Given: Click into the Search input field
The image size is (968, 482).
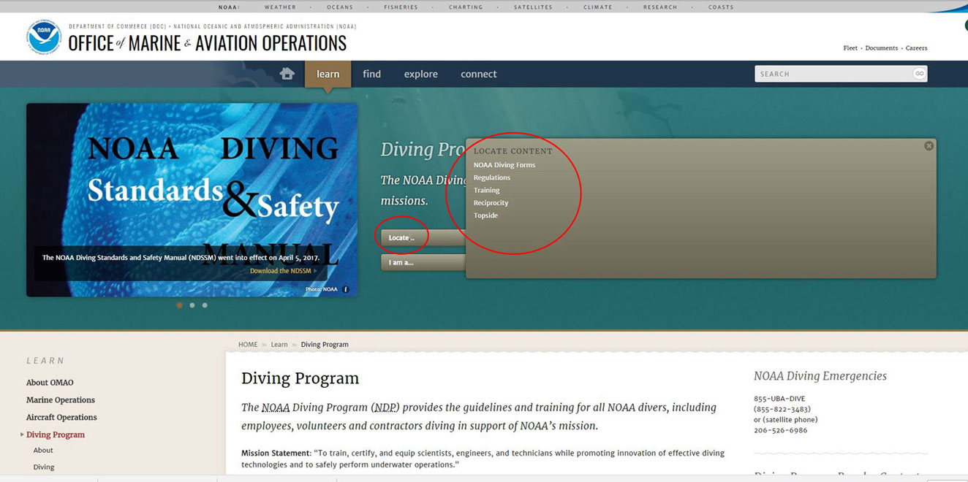Looking at the screenshot, I should click(x=833, y=74).
